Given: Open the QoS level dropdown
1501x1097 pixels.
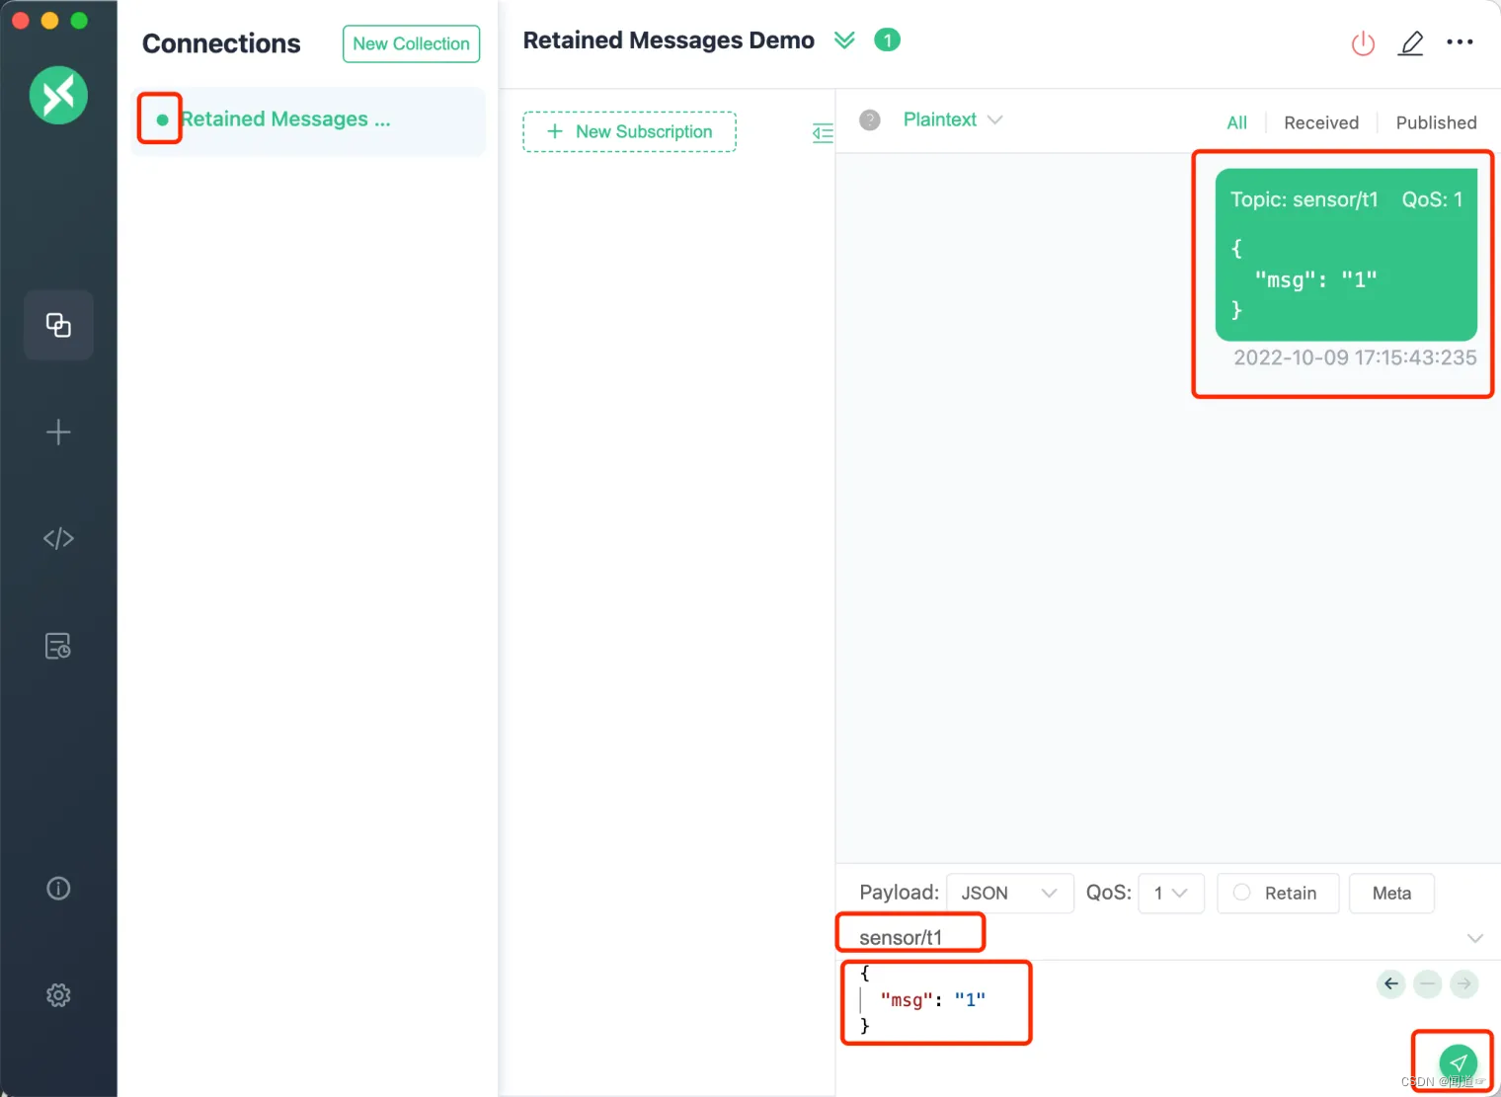Looking at the screenshot, I should 1170,893.
